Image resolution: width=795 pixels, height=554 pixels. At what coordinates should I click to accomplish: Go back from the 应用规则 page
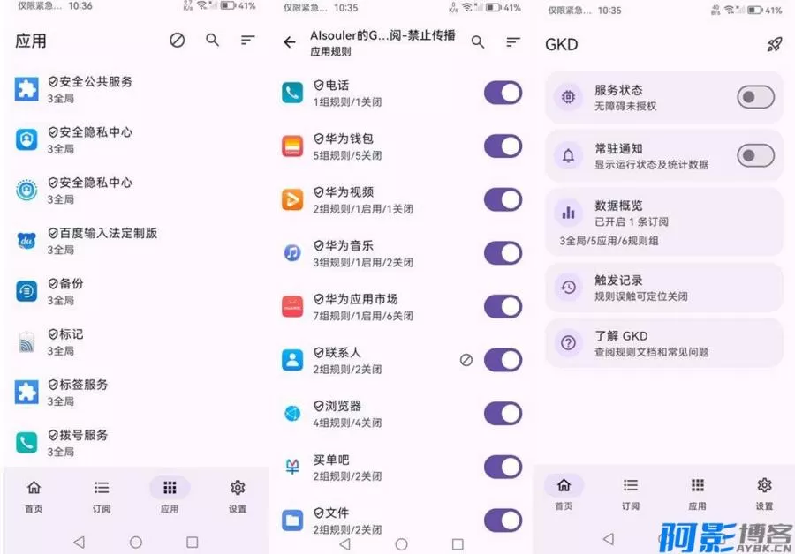tap(289, 42)
